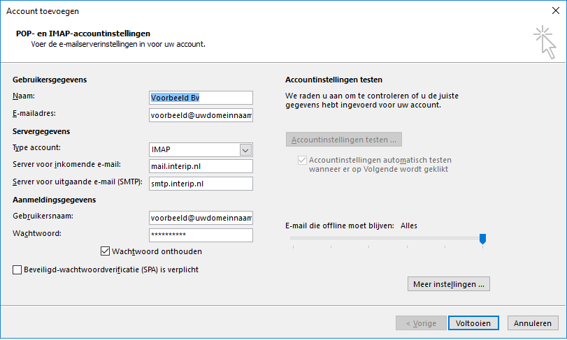Screen dimensions: 567x340
Task: Click the Gebruikersnaam input field
Action: click(201, 218)
